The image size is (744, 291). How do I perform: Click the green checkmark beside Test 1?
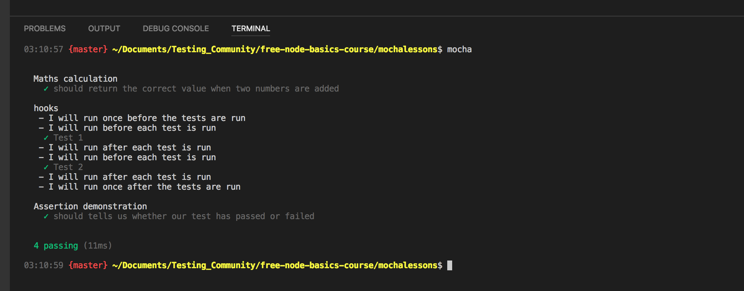[x=46, y=138]
